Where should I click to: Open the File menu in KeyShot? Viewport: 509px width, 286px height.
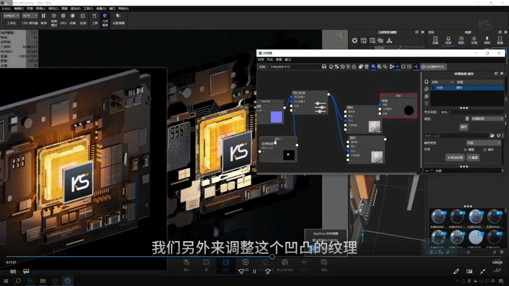[6, 8]
